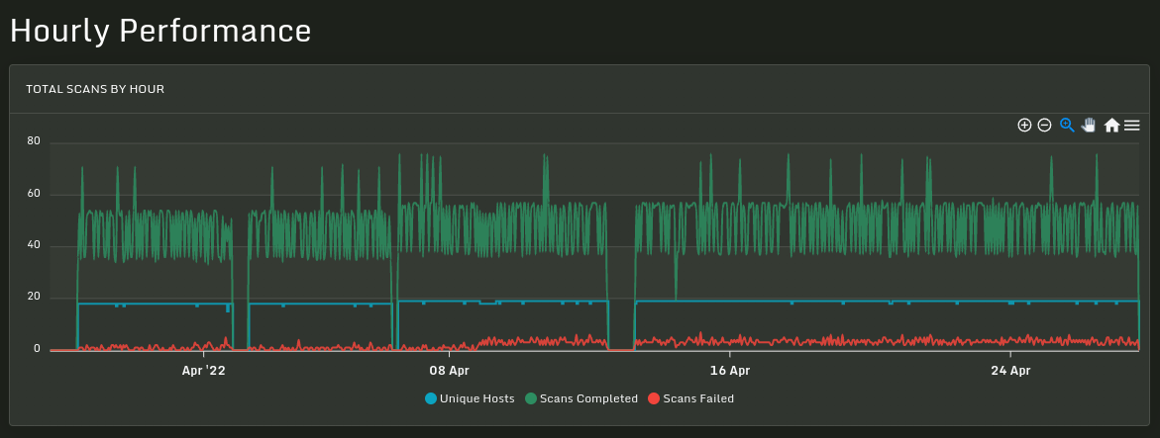
Task: Click the TOTAL SCANS BY HOUR title
Action: 95,89
